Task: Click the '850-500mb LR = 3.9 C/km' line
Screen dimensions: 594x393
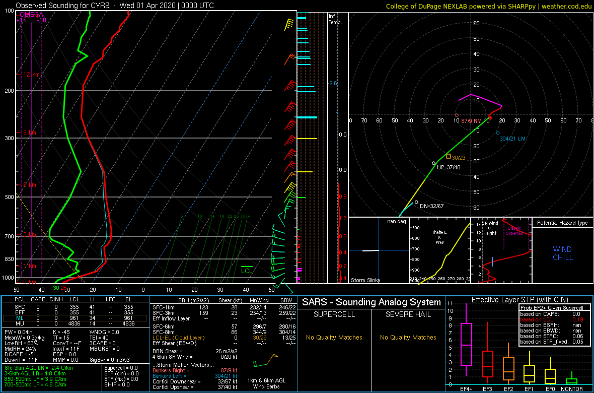Action: (35, 378)
